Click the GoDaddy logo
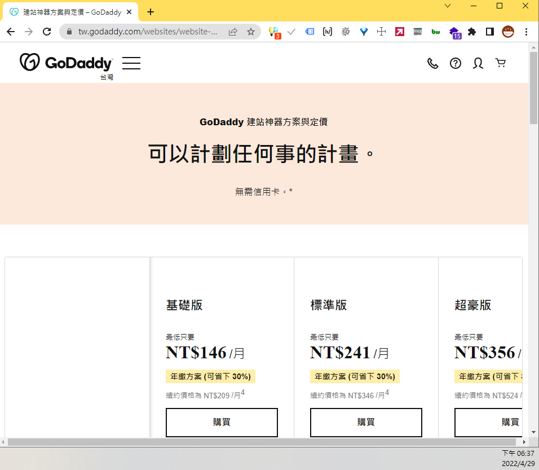The height and width of the screenshot is (470, 539). click(66, 62)
